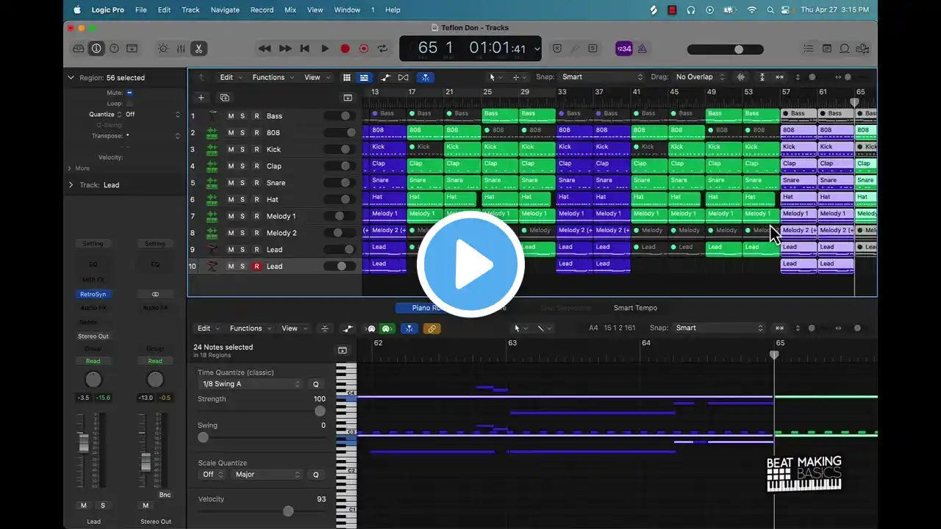Open the Mix menu

[x=290, y=10]
